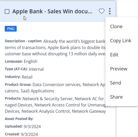This screenshot has width=138, height=137.
Task: Click the Products field label
Action: tap(13, 98)
